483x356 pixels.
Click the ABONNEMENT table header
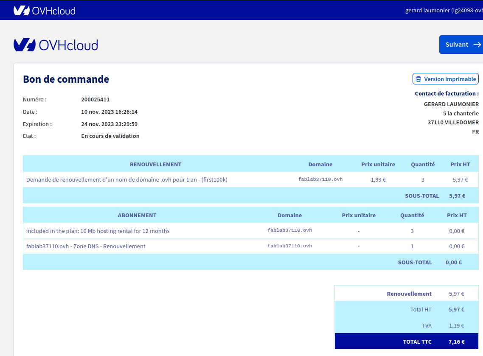[x=137, y=216]
